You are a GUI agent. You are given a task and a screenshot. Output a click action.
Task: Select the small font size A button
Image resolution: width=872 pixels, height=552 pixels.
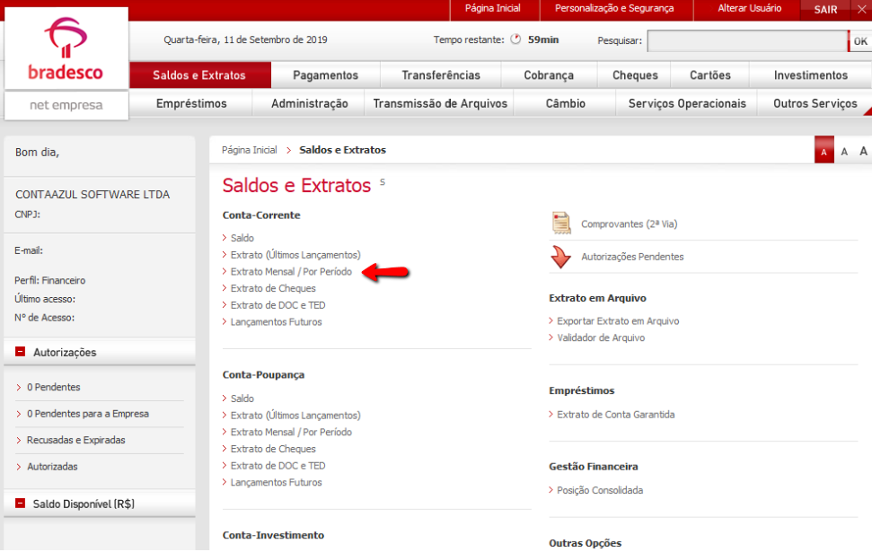824,152
